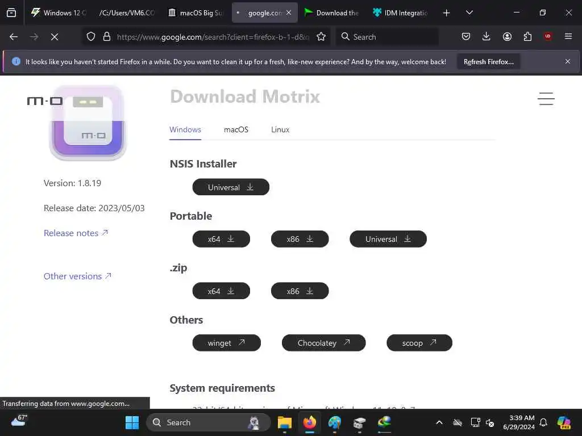Open the scoop link button
Screen dimensions: 582x436
pos(419,343)
